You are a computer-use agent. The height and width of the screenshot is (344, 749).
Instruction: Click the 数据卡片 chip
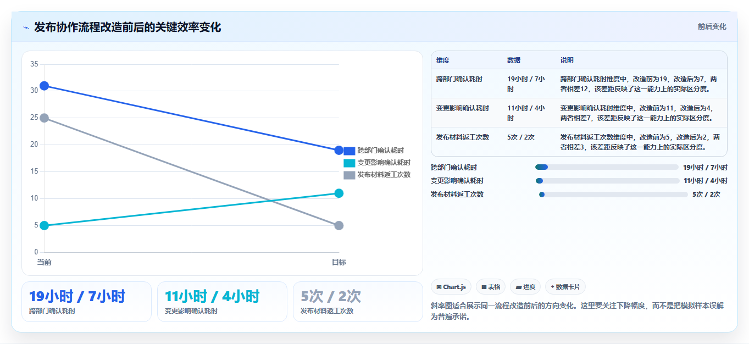(x=565, y=287)
